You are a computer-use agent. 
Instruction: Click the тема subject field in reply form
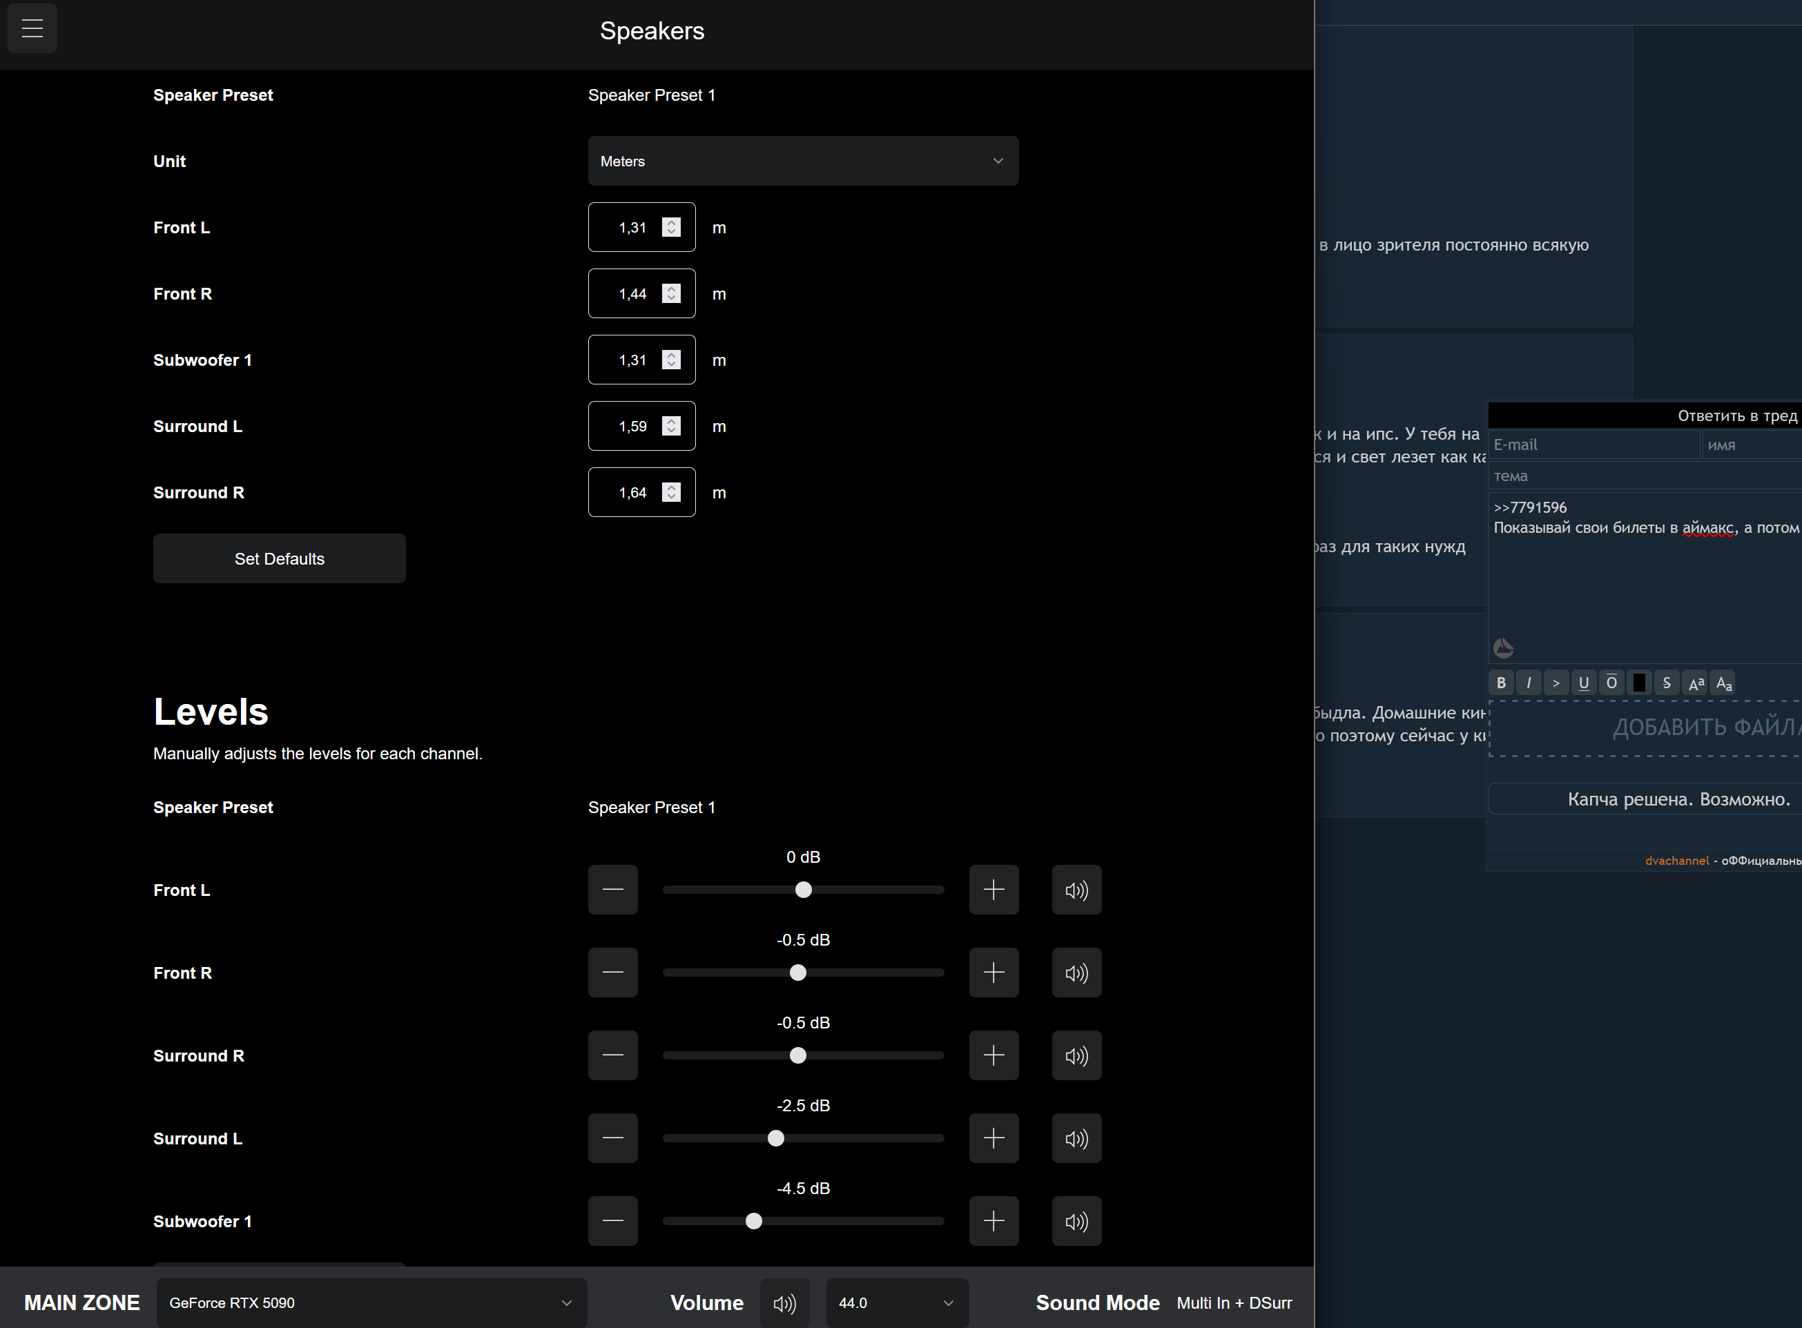click(x=1645, y=476)
